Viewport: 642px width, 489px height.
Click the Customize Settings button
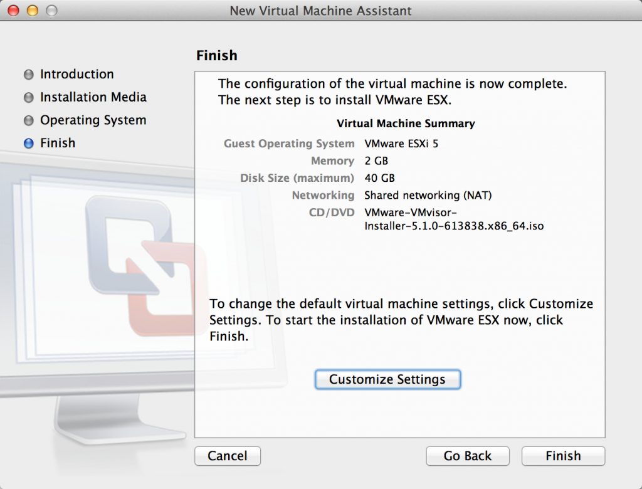pyautogui.click(x=387, y=379)
